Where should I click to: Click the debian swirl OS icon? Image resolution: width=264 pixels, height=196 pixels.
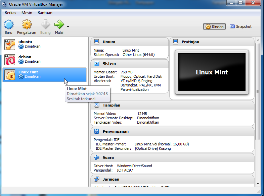(x=10, y=60)
